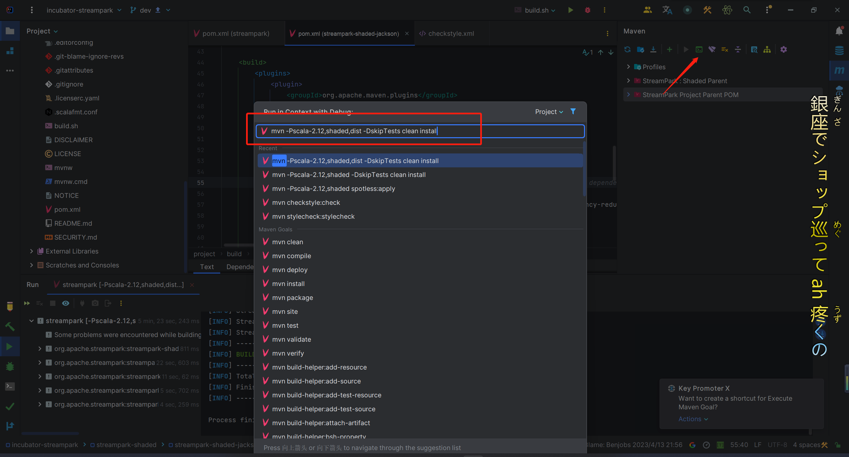
Task: Click Execute Maven Goal terminal icon
Action: [699, 49]
